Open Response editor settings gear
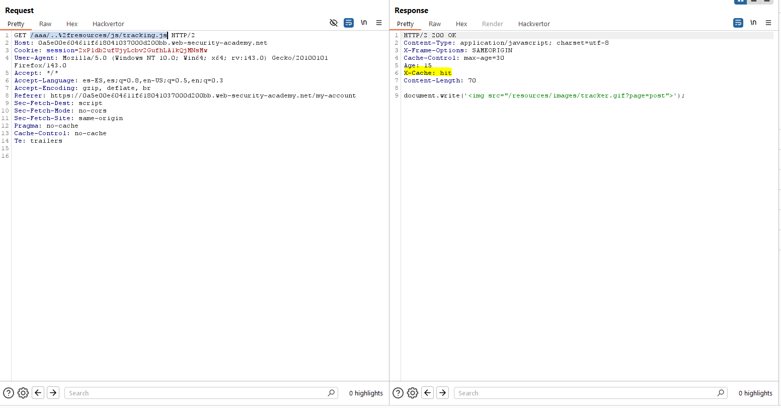 click(413, 393)
